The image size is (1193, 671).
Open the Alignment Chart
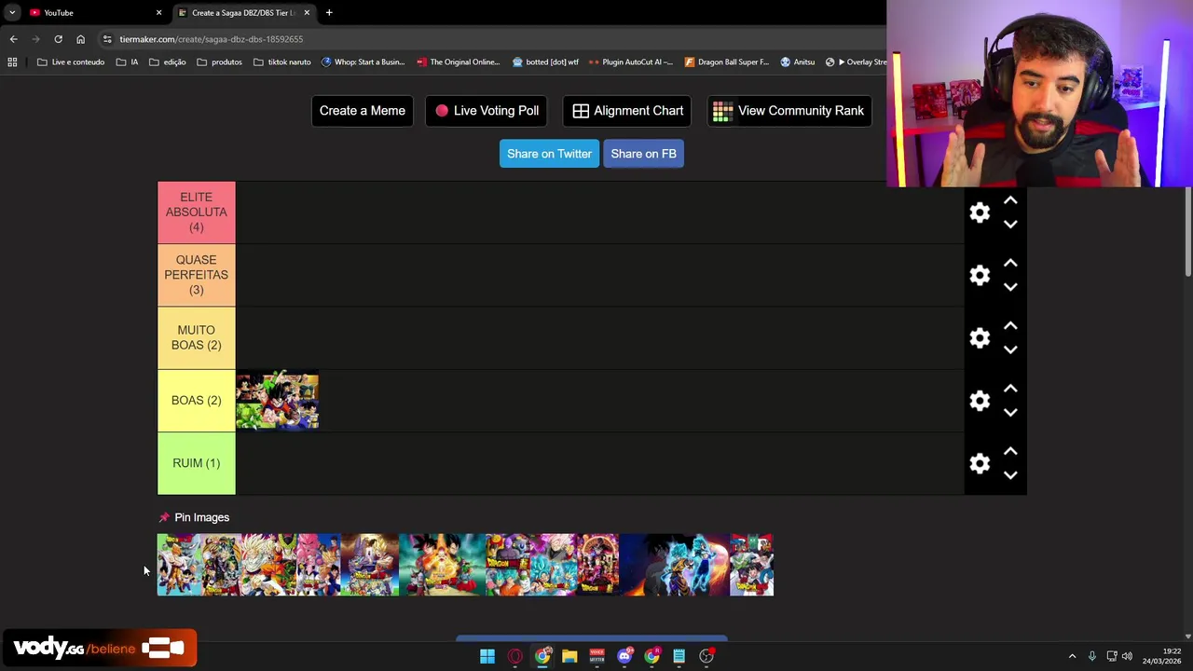[627, 111]
